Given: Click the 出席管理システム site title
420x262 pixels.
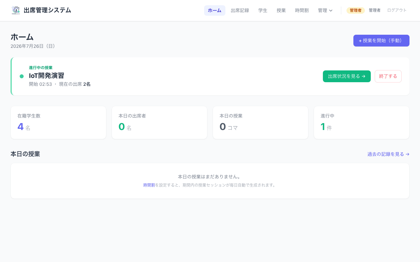Looking at the screenshot, I should click(x=47, y=10).
